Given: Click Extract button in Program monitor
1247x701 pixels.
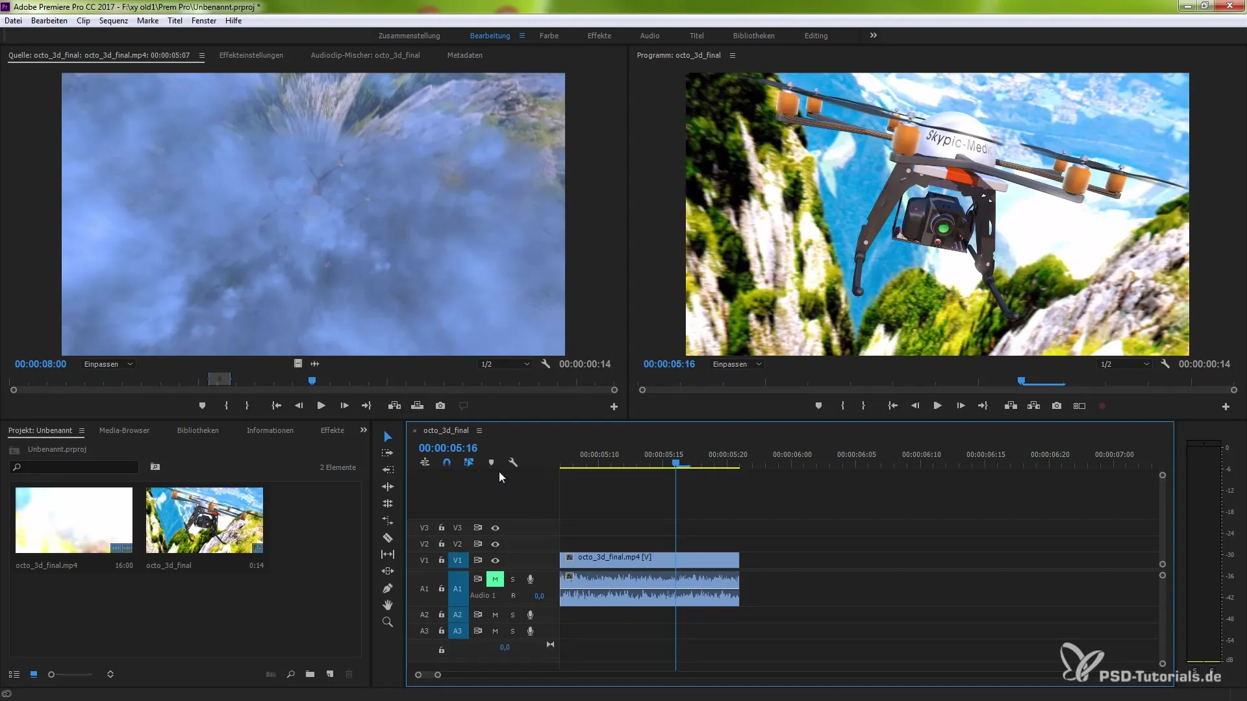Looking at the screenshot, I should point(1034,406).
